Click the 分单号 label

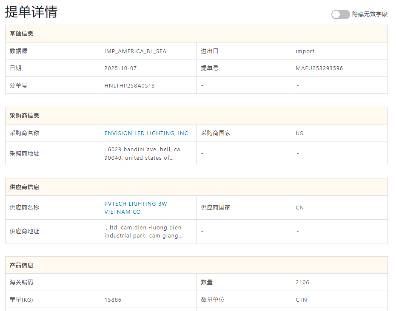point(18,85)
